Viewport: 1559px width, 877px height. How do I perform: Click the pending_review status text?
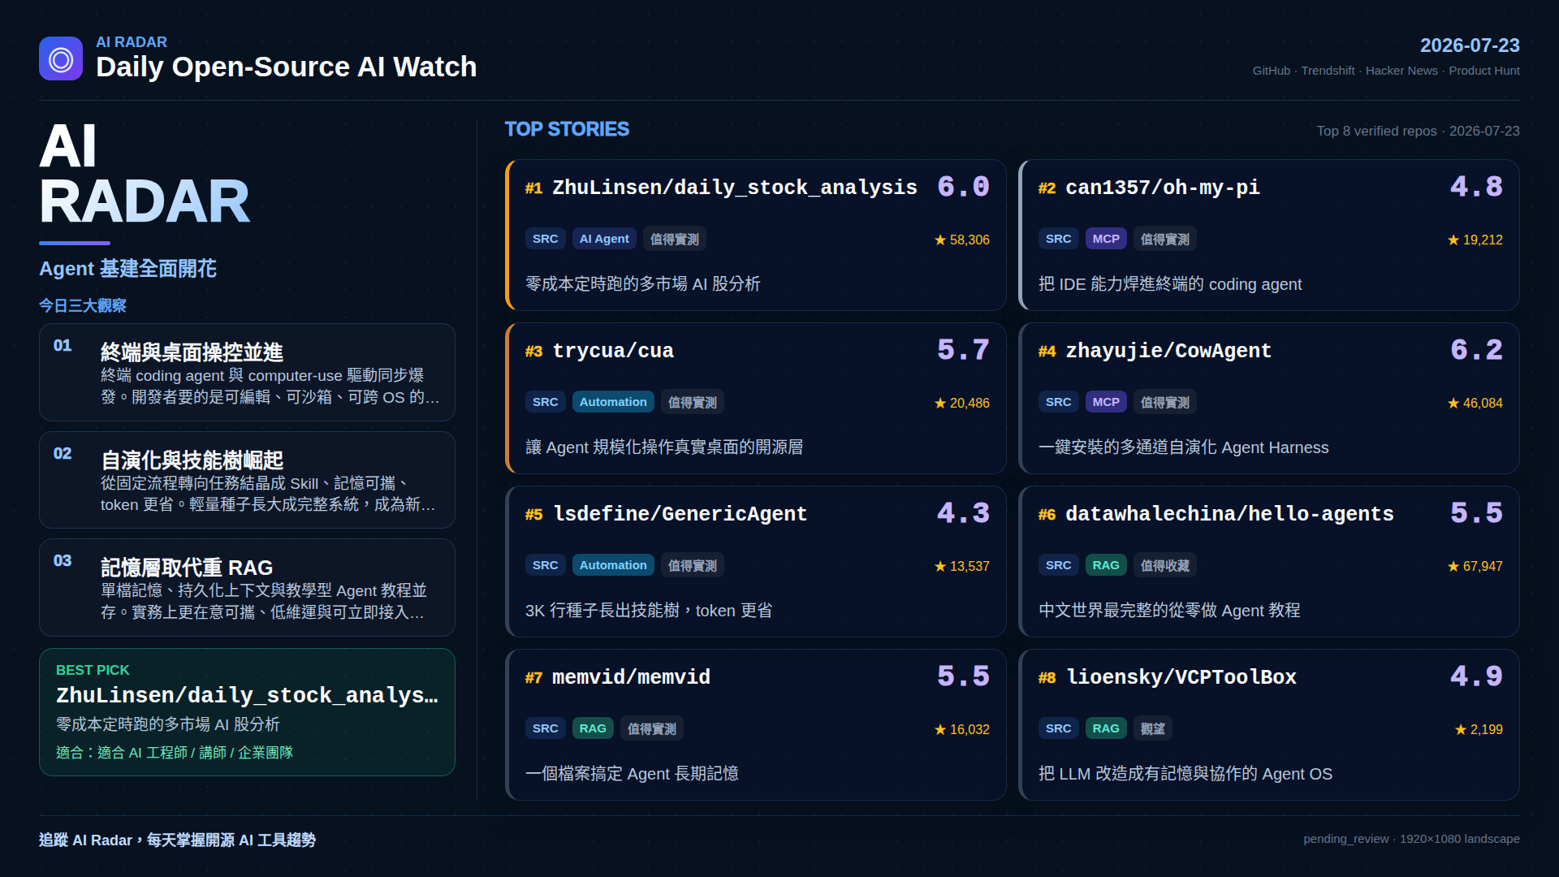[x=1345, y=839]
